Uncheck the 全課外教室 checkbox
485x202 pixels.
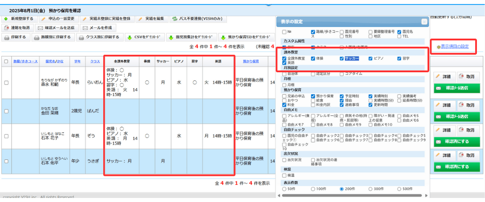click(x=284, y=58)
